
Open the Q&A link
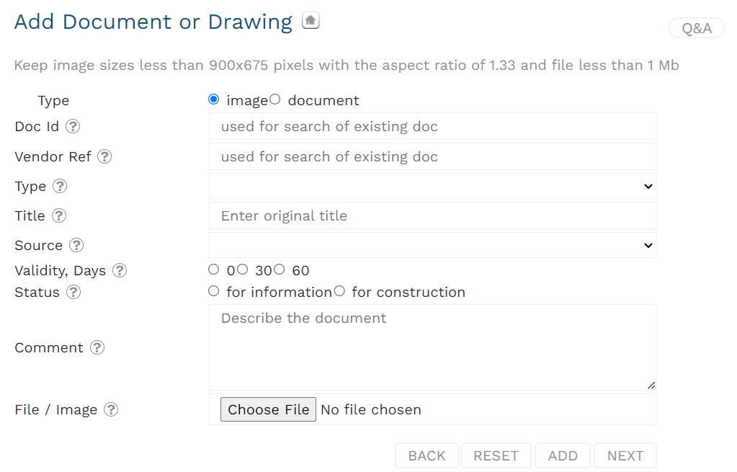point(697,28)
